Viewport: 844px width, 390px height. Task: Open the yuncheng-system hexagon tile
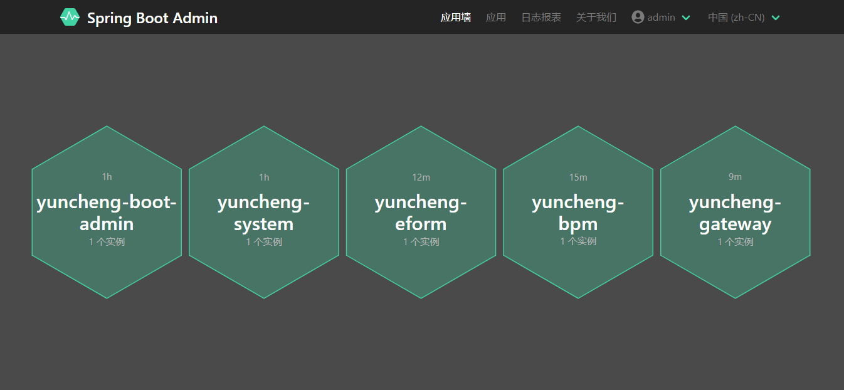pos(263,212)
